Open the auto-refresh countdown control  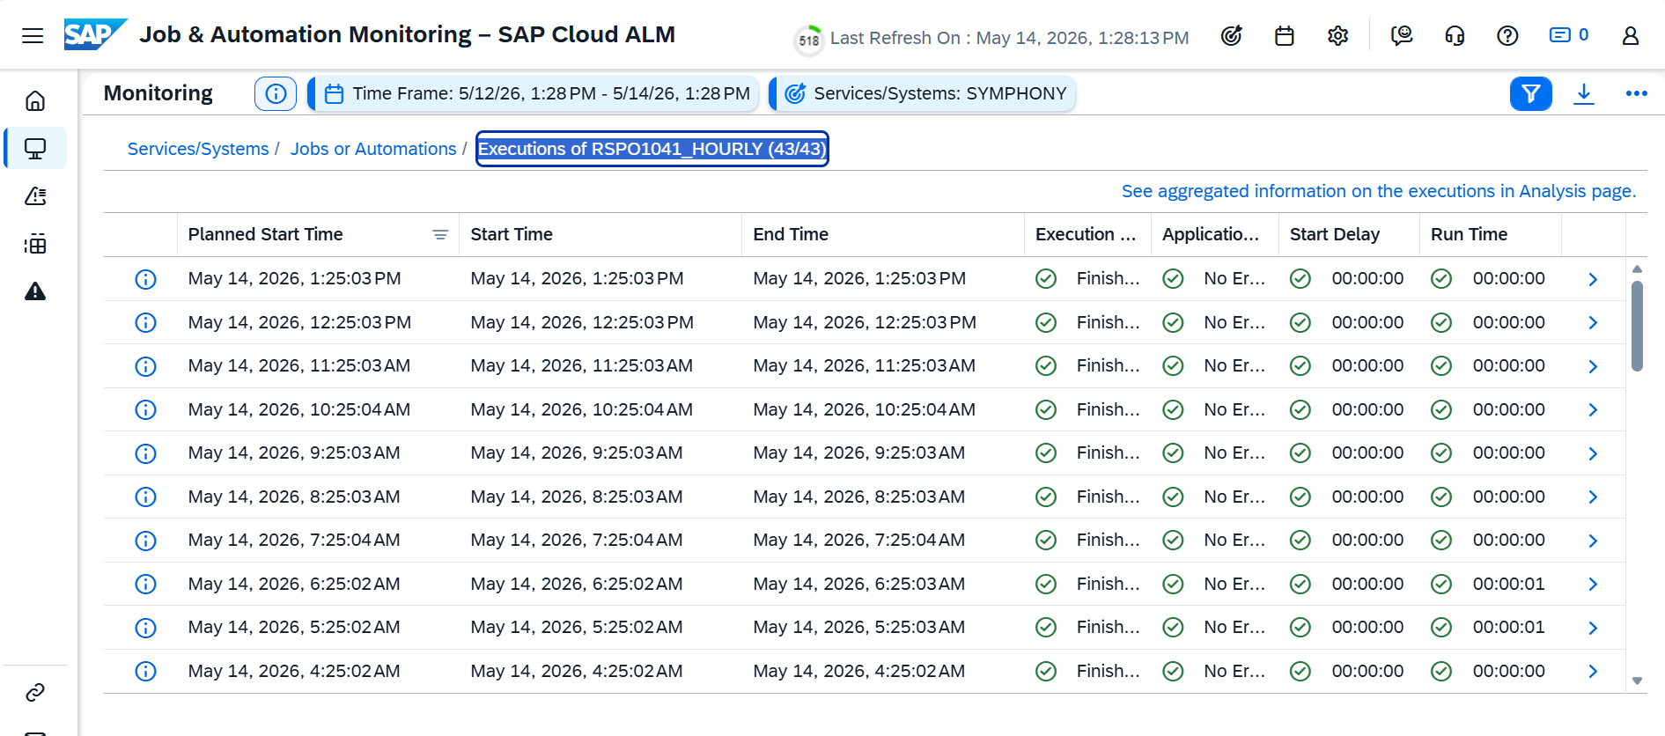pos(809,40)
